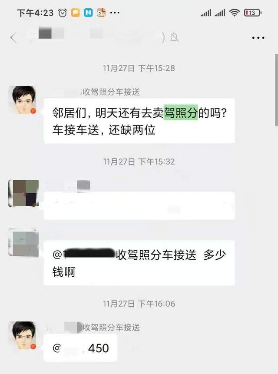Screen dimensions: 278x374
Task: Tap the blue N app status icon
Action: (88, 13)
